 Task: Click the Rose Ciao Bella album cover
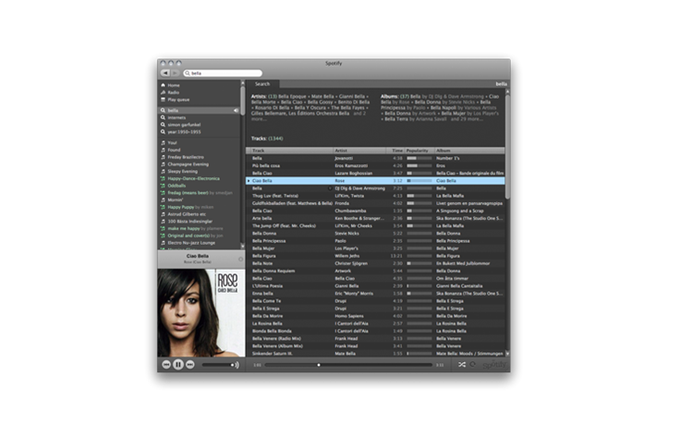(x=201, y=313)
